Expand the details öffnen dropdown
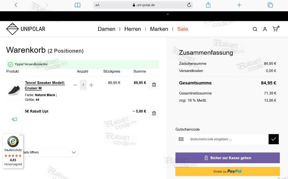Image resolution: width=288 pixels, height=179 pixels. 51,152
